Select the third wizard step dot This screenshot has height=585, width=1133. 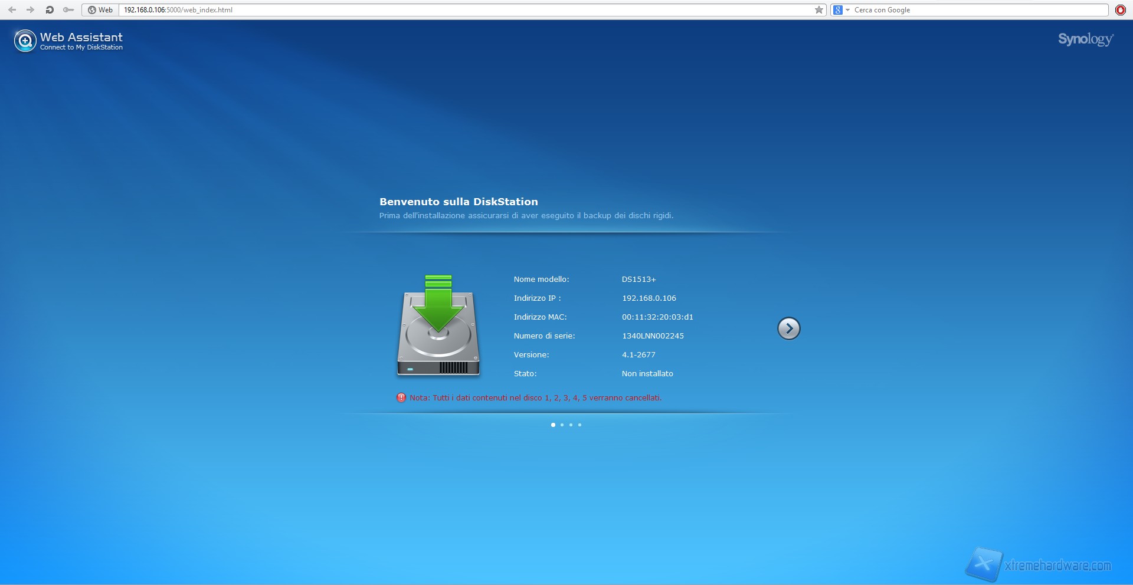click(x=571, y=425)
